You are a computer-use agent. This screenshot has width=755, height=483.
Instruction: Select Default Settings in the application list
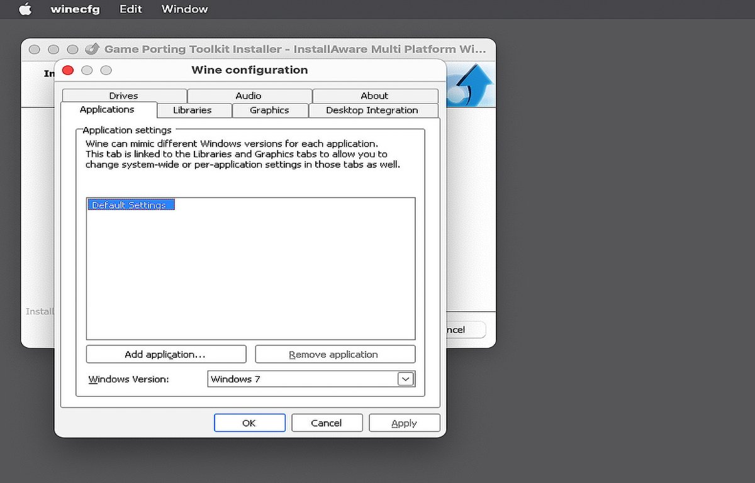(x=130, y=205)
